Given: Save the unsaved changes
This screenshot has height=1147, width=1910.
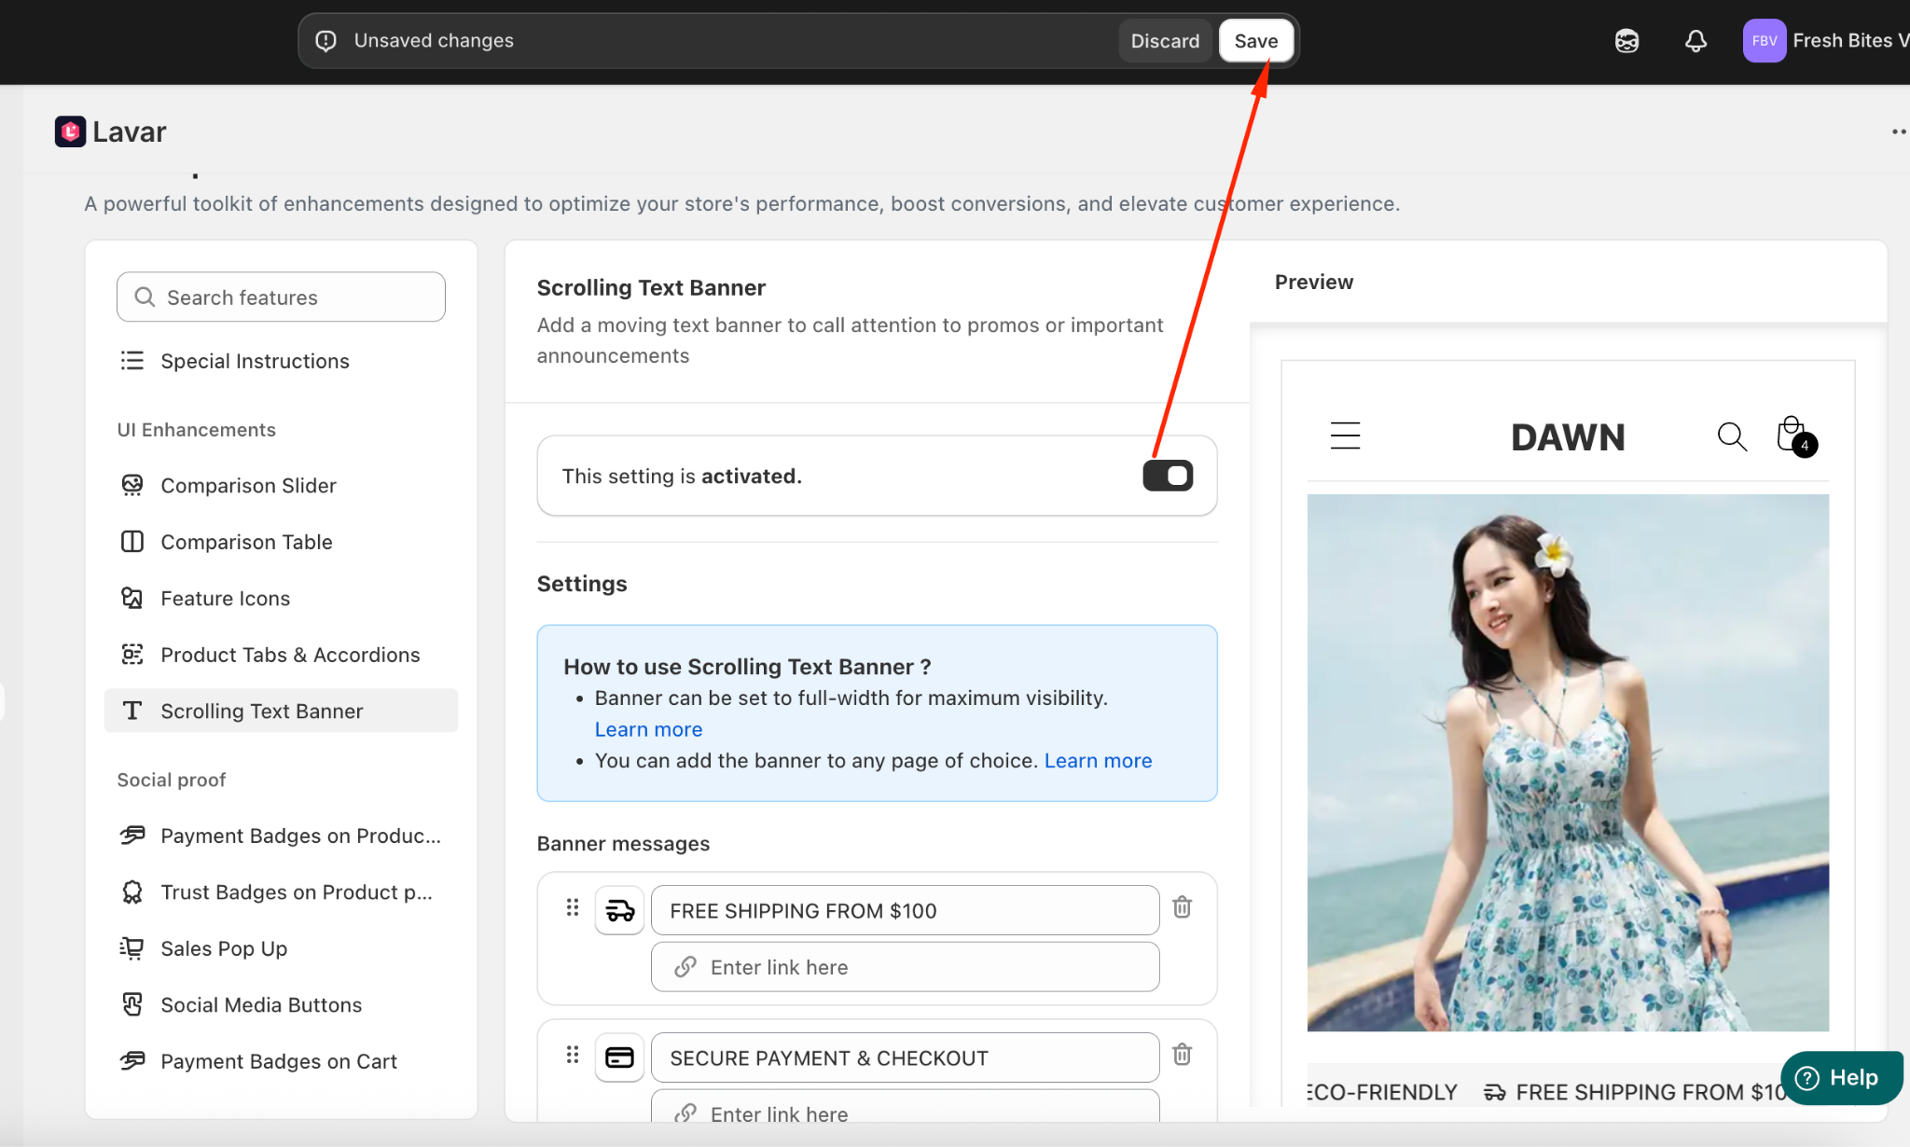Looking at the screenshot, I should click(1255, 41).
